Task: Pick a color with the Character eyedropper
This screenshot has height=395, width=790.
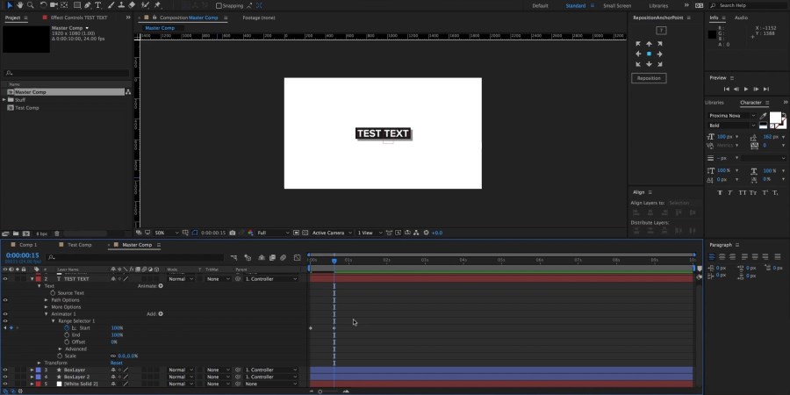Action: [x=764, y=116]
